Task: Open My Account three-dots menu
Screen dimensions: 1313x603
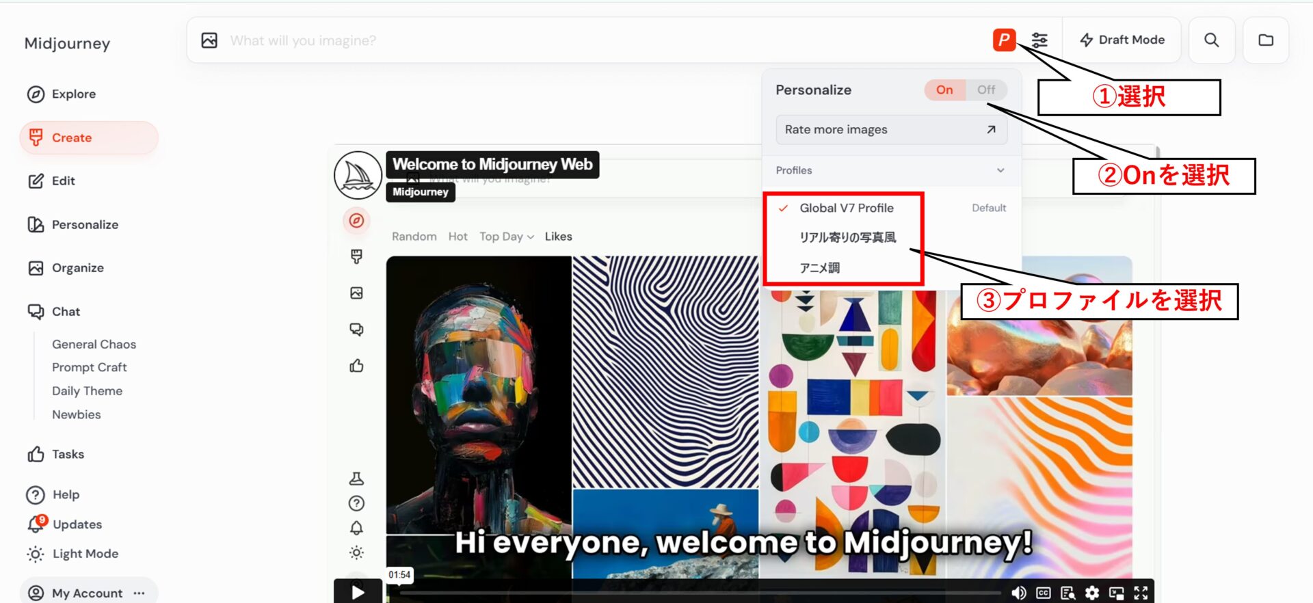Action: pos(140,593)
